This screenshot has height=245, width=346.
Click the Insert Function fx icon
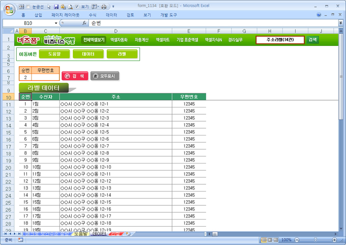84,23
